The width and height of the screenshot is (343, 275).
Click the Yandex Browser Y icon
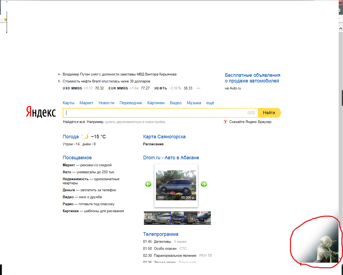[225, 122]
